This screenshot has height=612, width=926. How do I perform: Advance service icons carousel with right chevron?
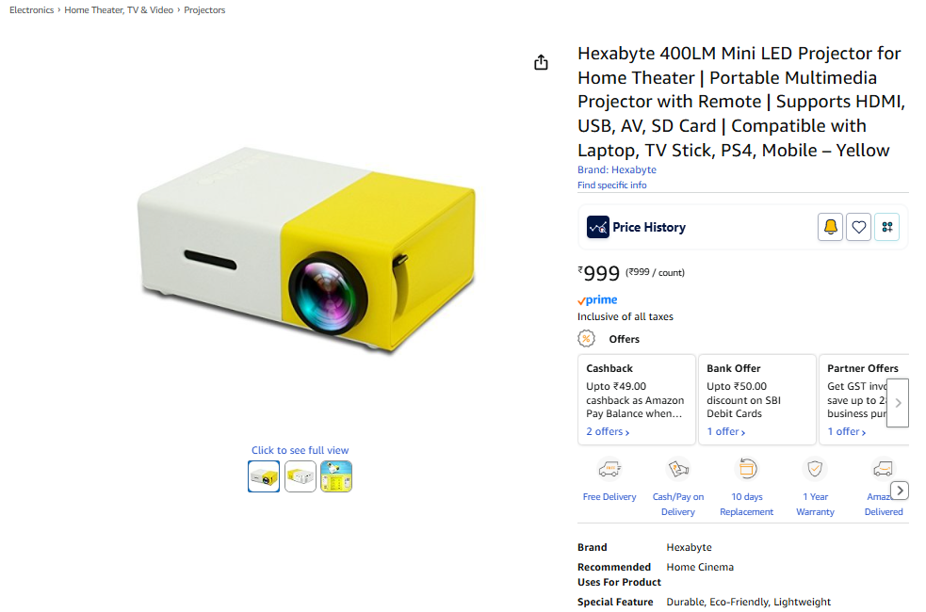900,491
